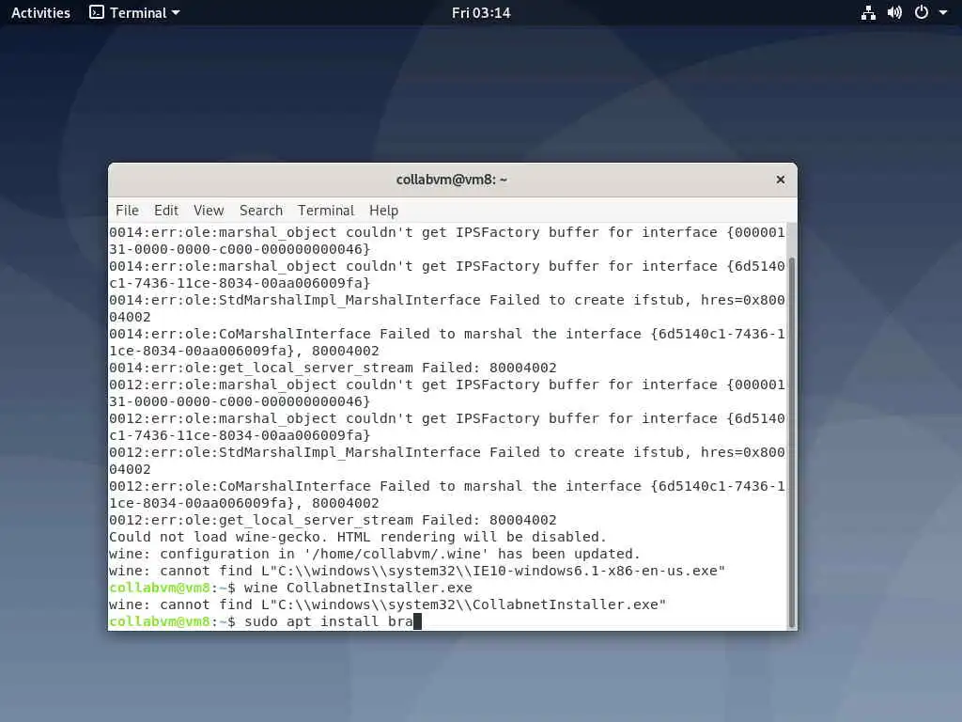Click '0014:err:ole:get_local_server_stream Failed' line
This screenshot has width=962, height=722.
tap(333, 368)
